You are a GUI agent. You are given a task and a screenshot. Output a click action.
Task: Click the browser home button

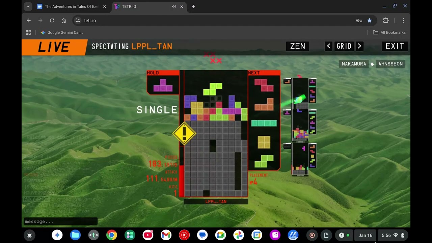[x=63, y=21]
